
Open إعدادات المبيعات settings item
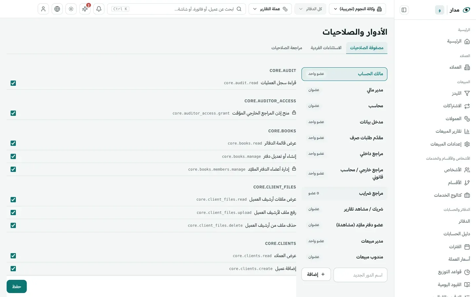click(450, 144)
